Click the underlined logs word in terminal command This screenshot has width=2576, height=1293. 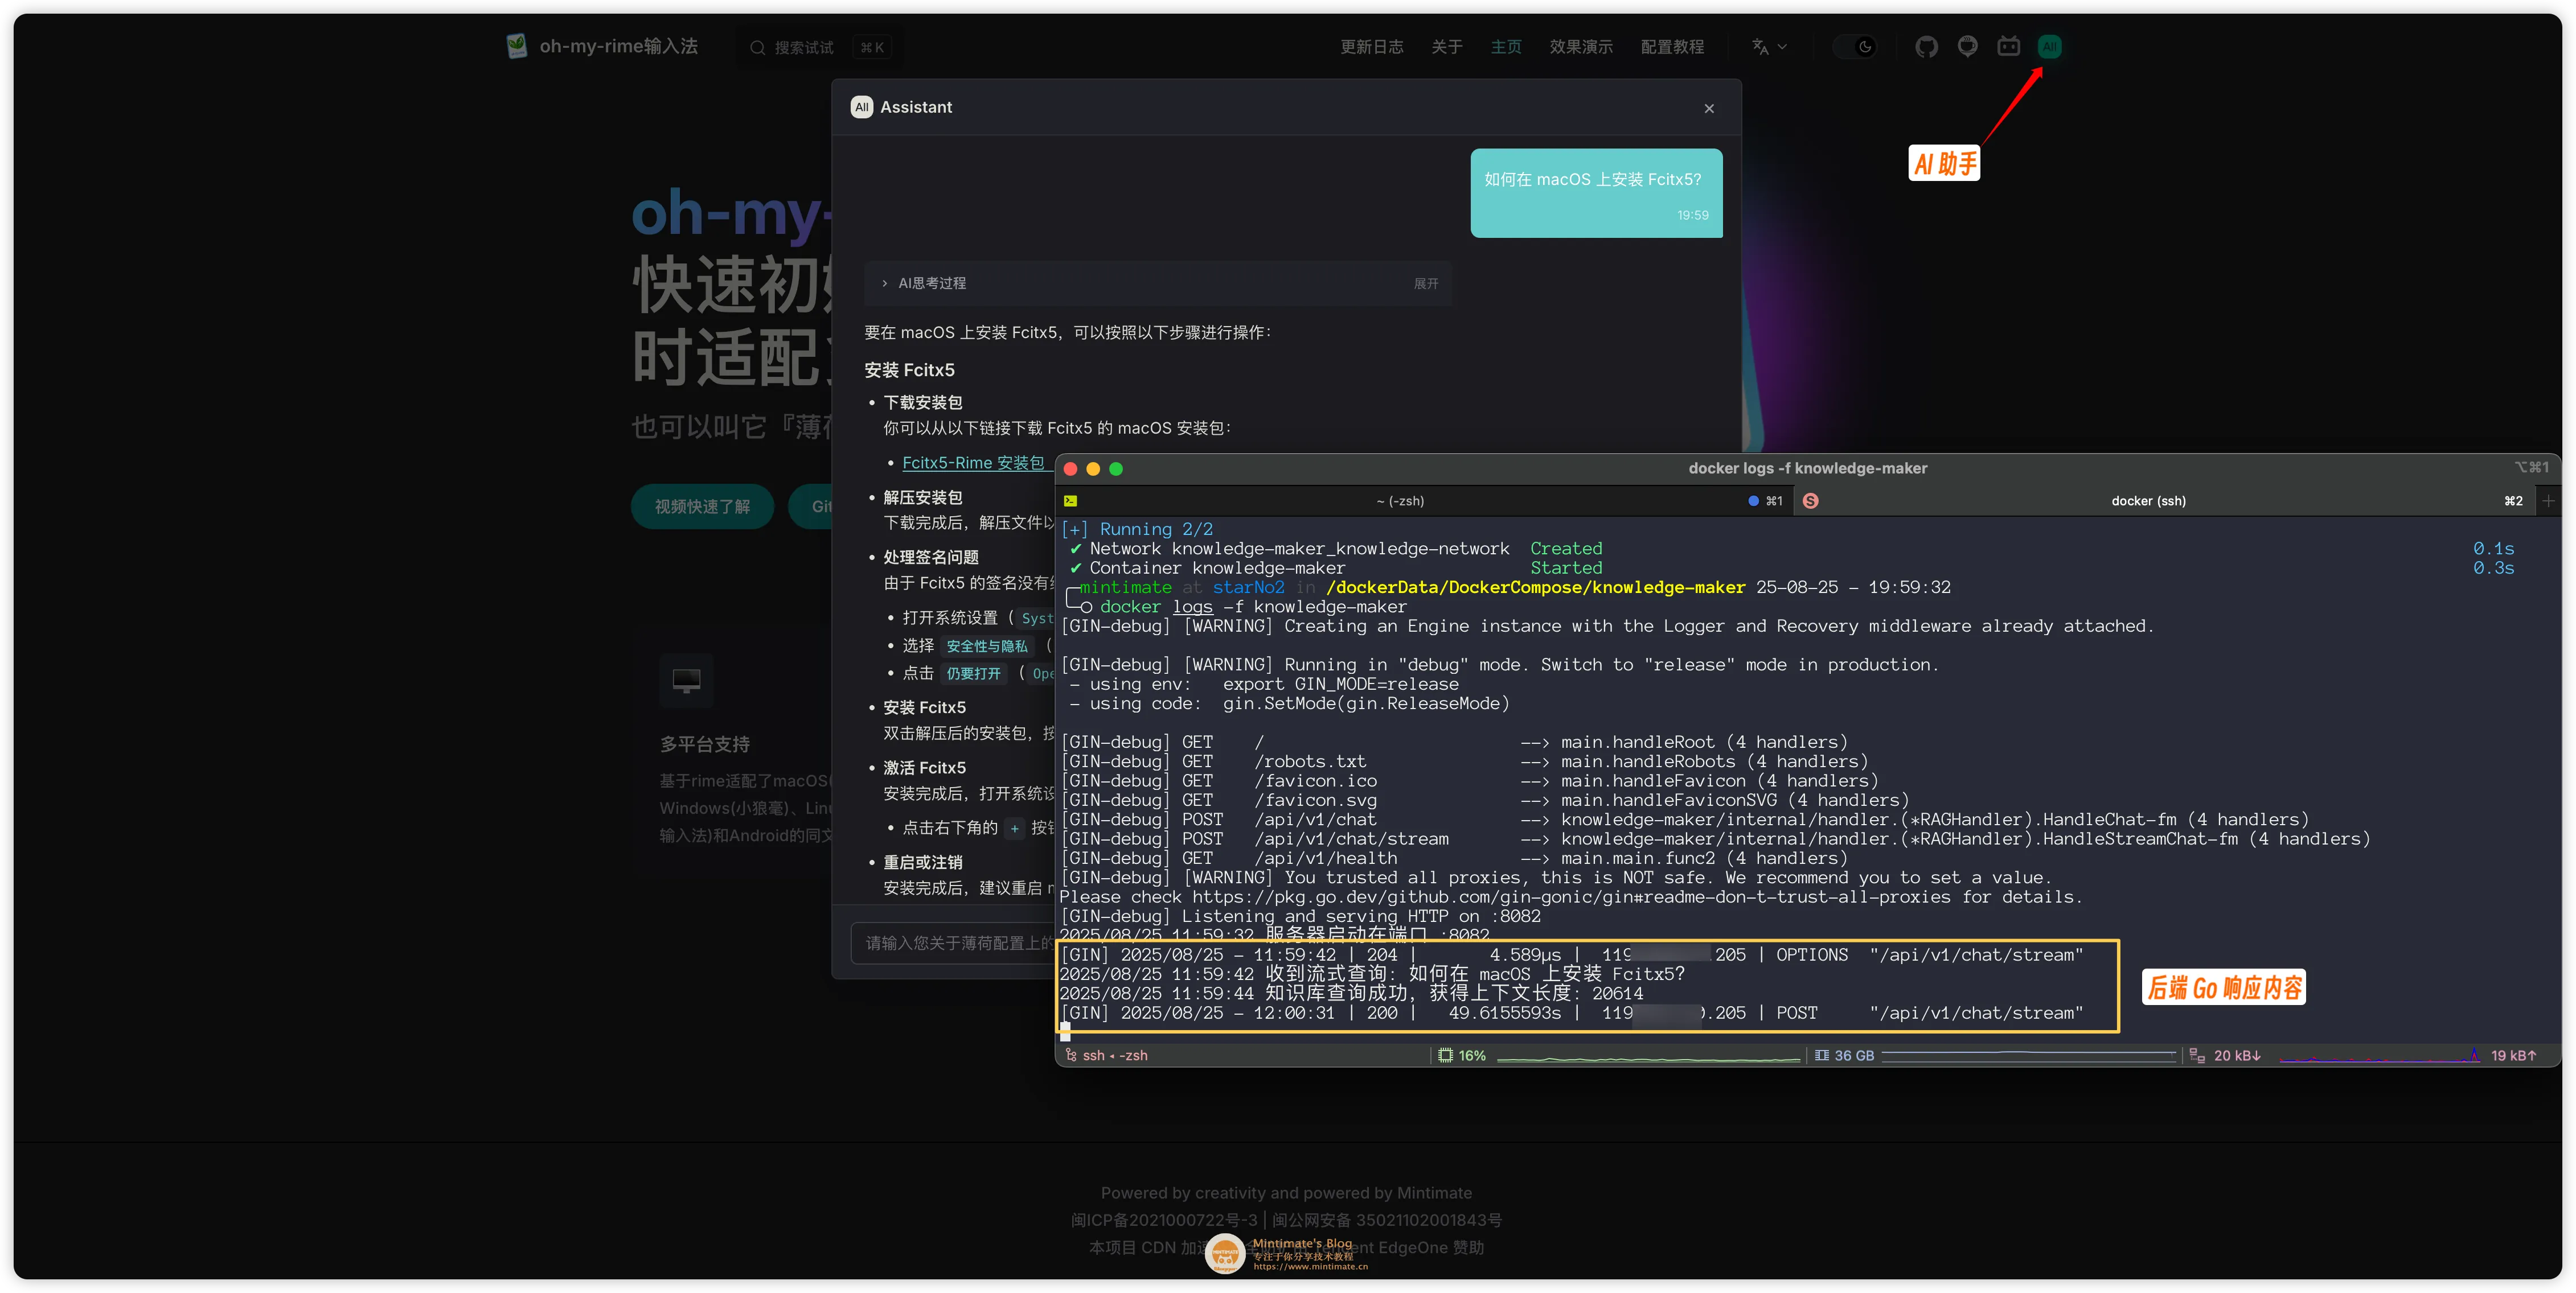coord(1192,607)
